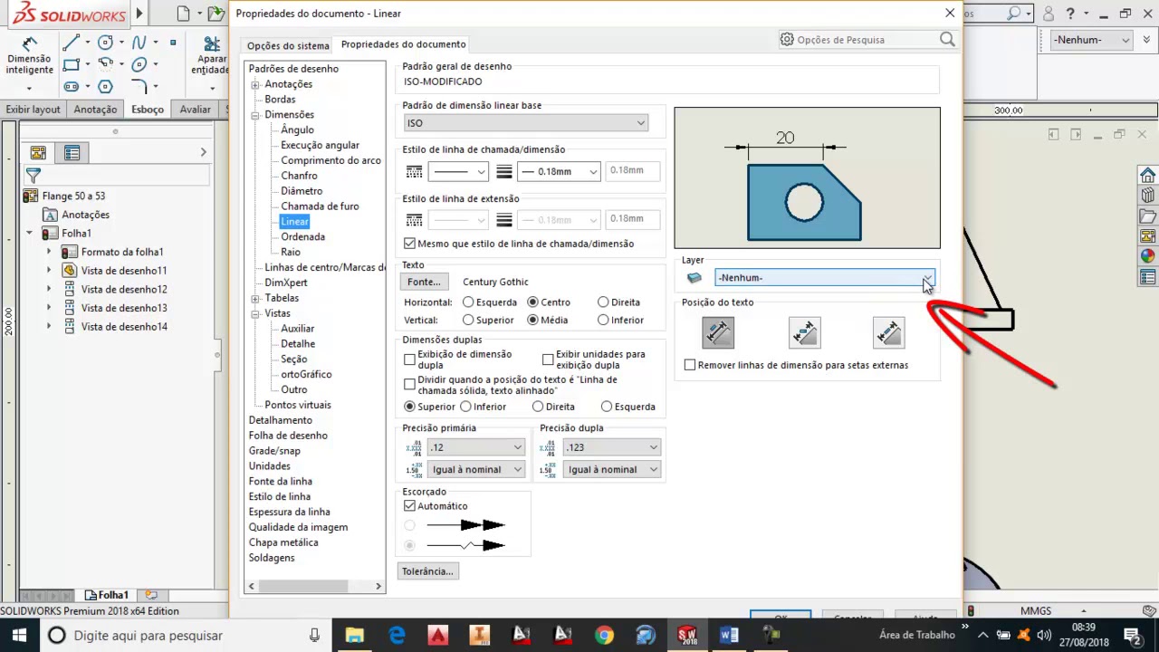The width and height of the screenshot is (1159, 652).
Task: Select 'Chamada de furo' tree item
Action: coord(320,206)
